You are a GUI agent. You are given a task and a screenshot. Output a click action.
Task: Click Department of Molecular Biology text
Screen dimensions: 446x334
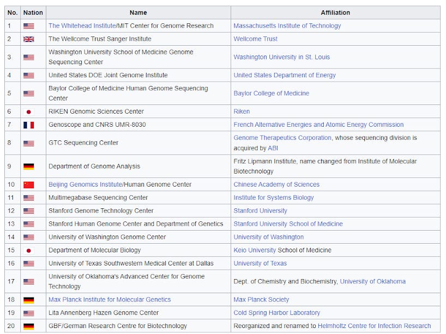[95, 250]
